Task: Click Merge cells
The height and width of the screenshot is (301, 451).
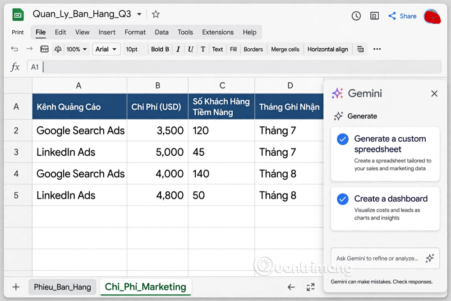Action: pos(285,49)
